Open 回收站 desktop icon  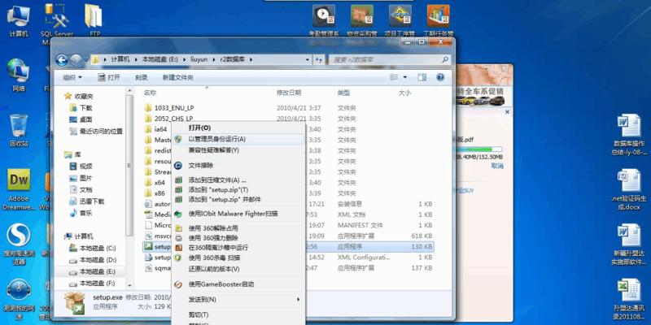[19, 131]
